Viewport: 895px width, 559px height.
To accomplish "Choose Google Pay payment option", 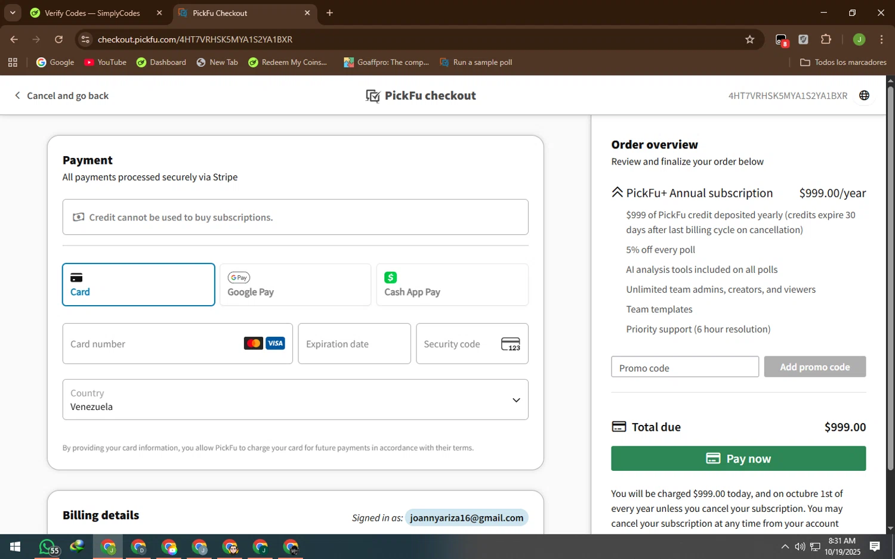I will (295, 285).
